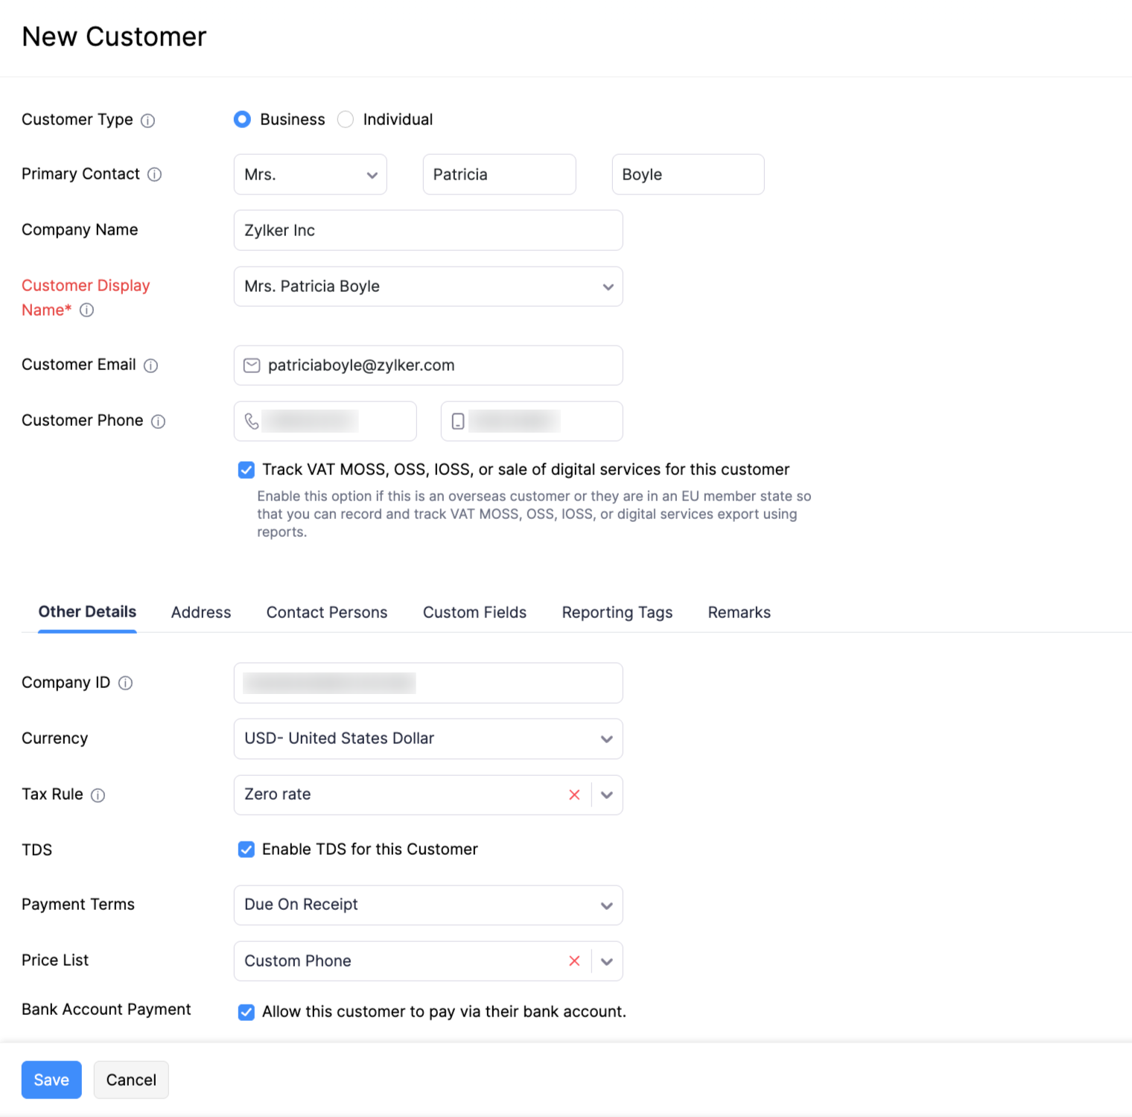Disable bank account payment for this customer

click(x=246, y=1011)
